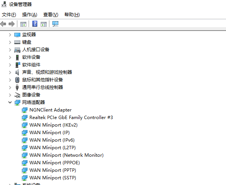Expand the 监视器 category
The width and height of the screenshot is (226, 185).
[10, 35]
